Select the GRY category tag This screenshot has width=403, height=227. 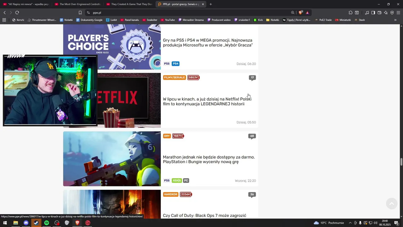[x=167, y=136]
